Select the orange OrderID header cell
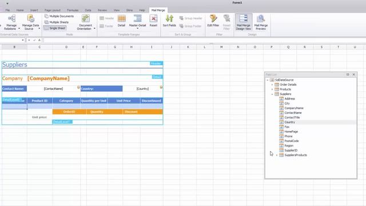Screen dimensions: 366x206 click(x=69, y=112)
